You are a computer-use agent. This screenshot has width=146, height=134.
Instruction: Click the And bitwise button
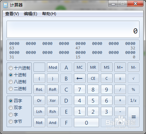tap(53, 123)
